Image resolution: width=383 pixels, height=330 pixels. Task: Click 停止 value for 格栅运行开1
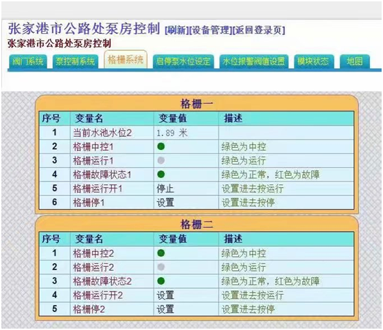165,188
